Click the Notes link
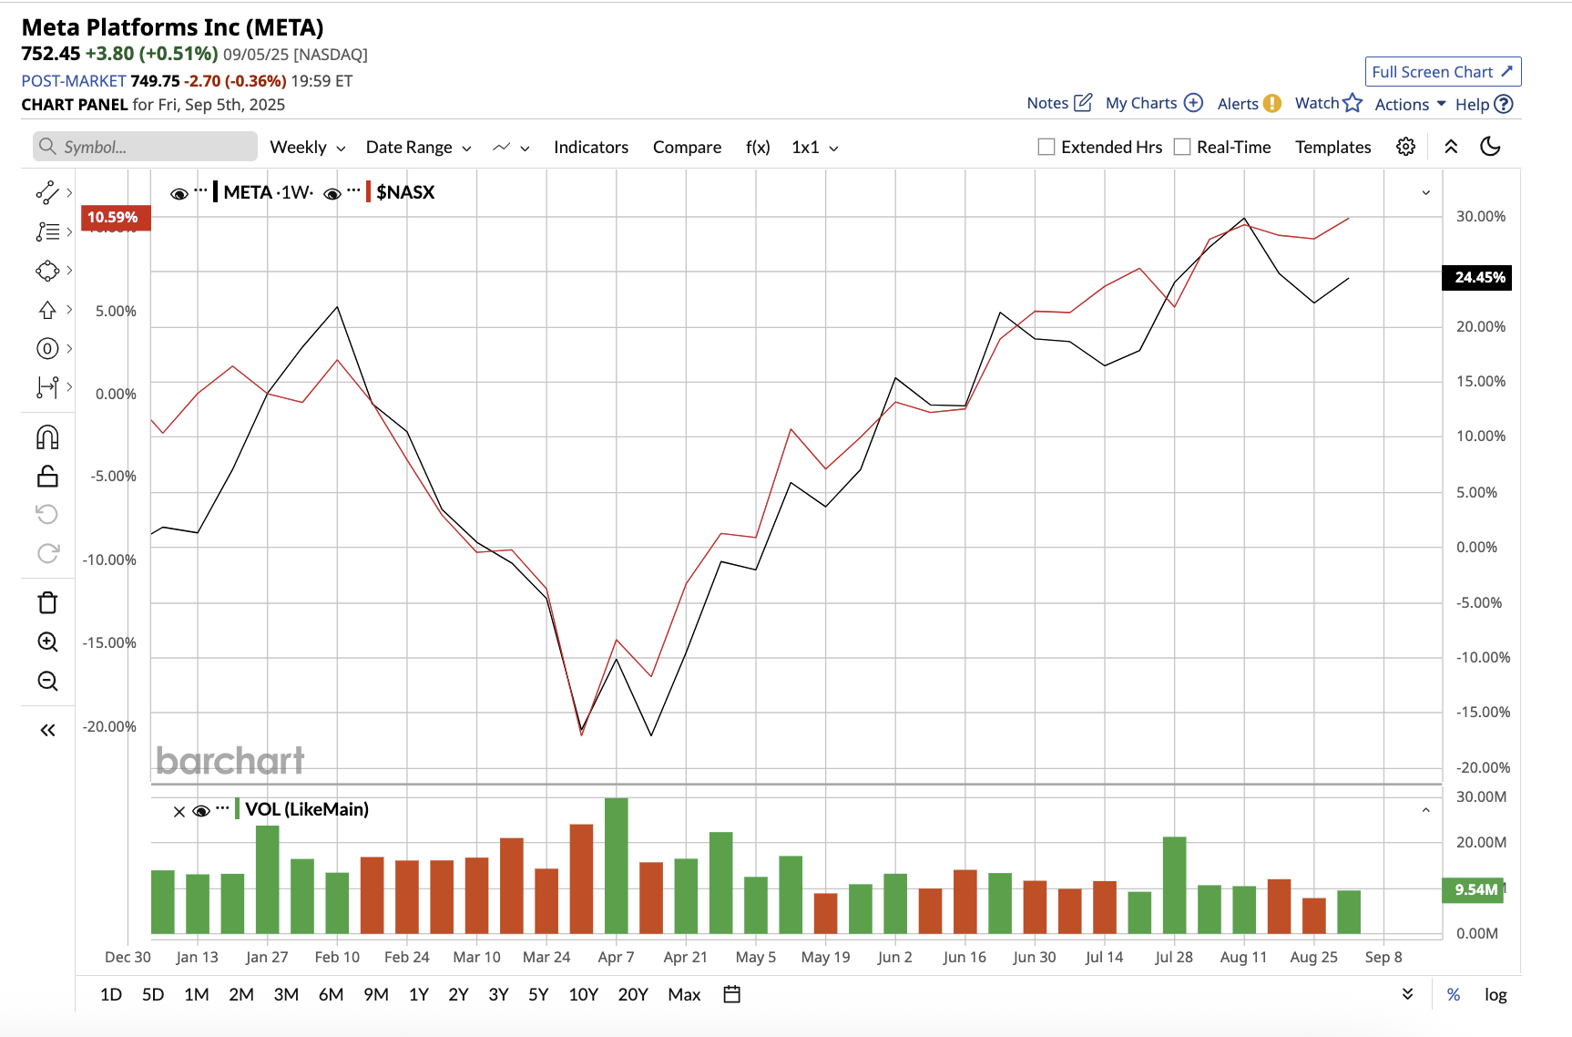The image size is (1572, 1037). [1047, 103]
